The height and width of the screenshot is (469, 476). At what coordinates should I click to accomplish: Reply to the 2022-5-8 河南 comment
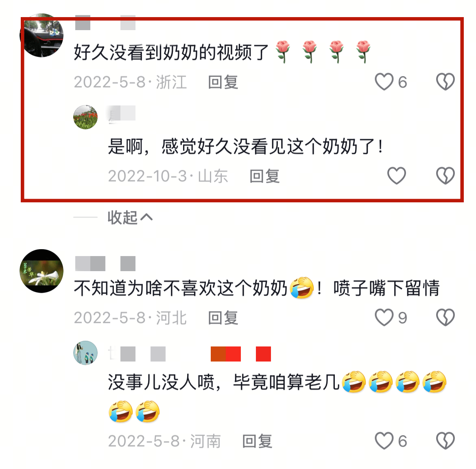[x=257, y=441]
